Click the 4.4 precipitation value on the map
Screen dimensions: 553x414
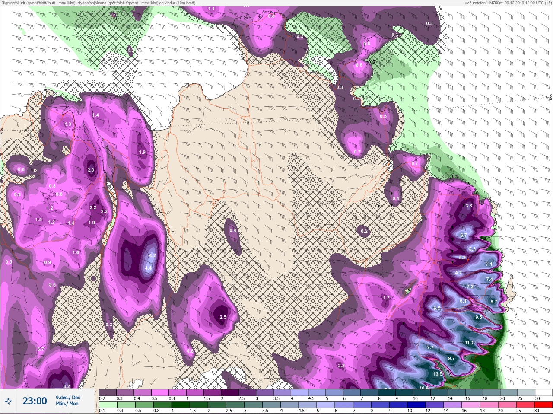[x=148, y=268]
